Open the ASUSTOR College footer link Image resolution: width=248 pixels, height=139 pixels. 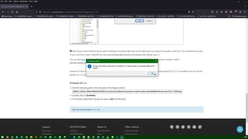click(76, 134)
